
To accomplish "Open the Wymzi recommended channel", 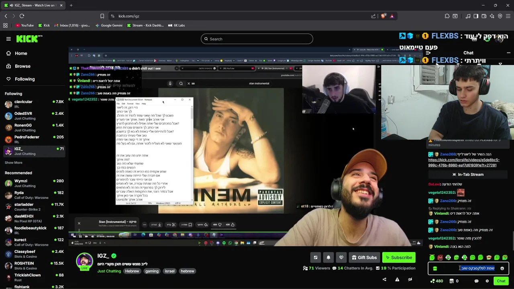I will (x=34, y=183).
